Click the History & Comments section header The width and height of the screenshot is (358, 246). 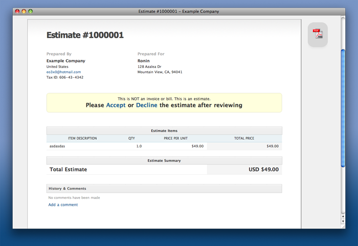[67, 189]
